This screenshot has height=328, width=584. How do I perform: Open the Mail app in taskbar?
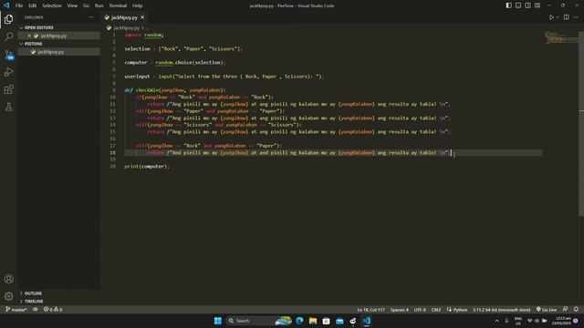pyautogui.click(x=339, y=321)
